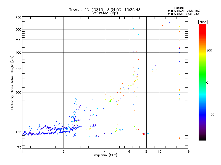Viewport: 221px width, 165px height.
Task: Click the "16" frequency axis tick label
Action: click(x=188, y=152)
